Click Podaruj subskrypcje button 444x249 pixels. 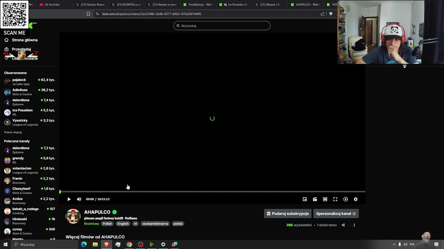(x=288, y=213)
